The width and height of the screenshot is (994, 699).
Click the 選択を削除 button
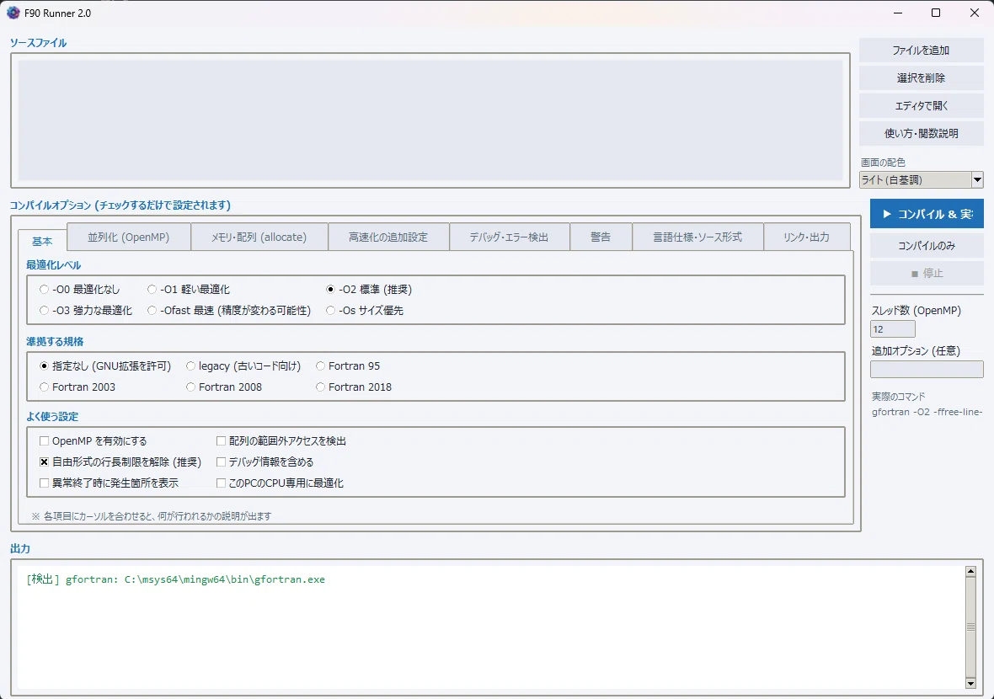coord(921,78)
